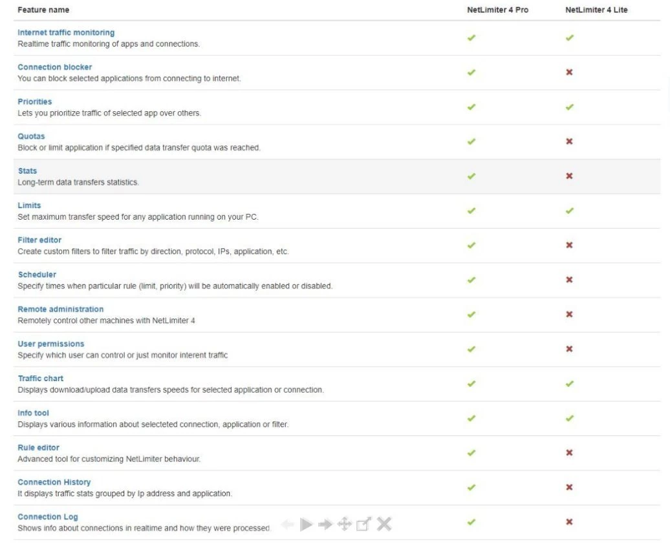The width and height of the screenshot is (670, 544).
Task: Click text 'Long-term data transfers statistics.'
Action: pyautogui.click(x=78, y=182)
